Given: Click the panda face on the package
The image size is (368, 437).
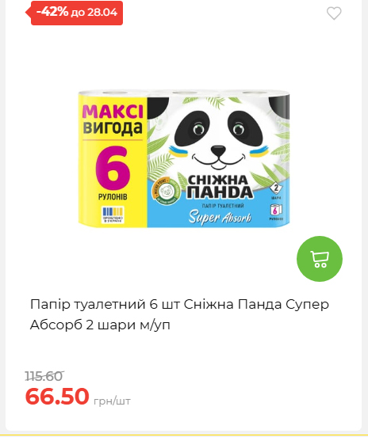Looking at the screenshot, I should coord(218,138).
